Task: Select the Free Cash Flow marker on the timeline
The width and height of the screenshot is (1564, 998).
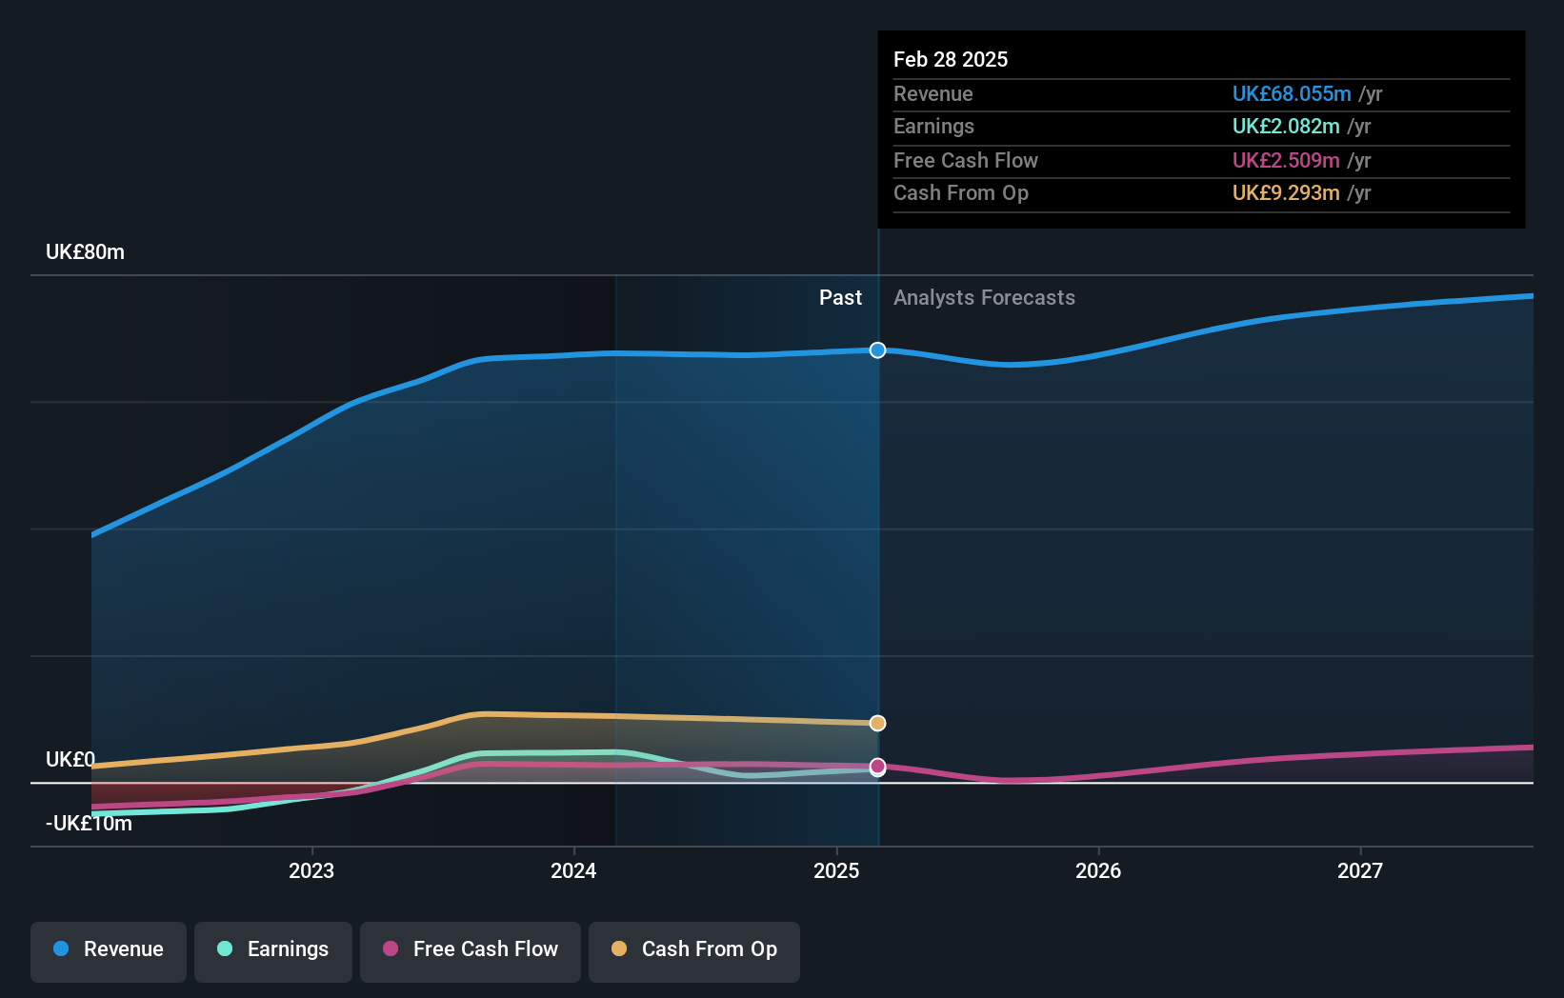Action: 876,768
